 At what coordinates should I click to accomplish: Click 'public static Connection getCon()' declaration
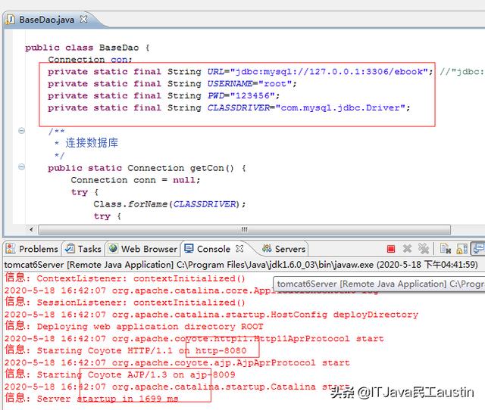tap(147, 168)
